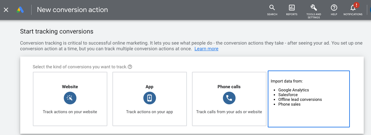The height and width of the screenshot is (135, 371).
Task: Select the Website cursor icon
Action: [x=70, y=98]
